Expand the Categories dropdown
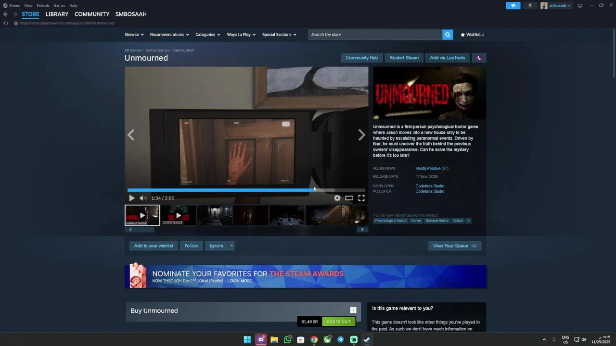 [208, 35]
